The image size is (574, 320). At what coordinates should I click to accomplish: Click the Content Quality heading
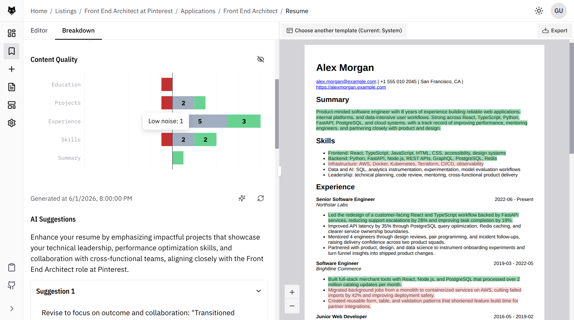click(x=54, y=60)
